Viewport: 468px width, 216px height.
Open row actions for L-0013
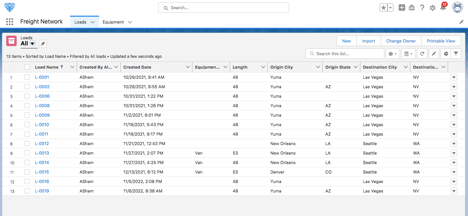click(x=454, y=153)
